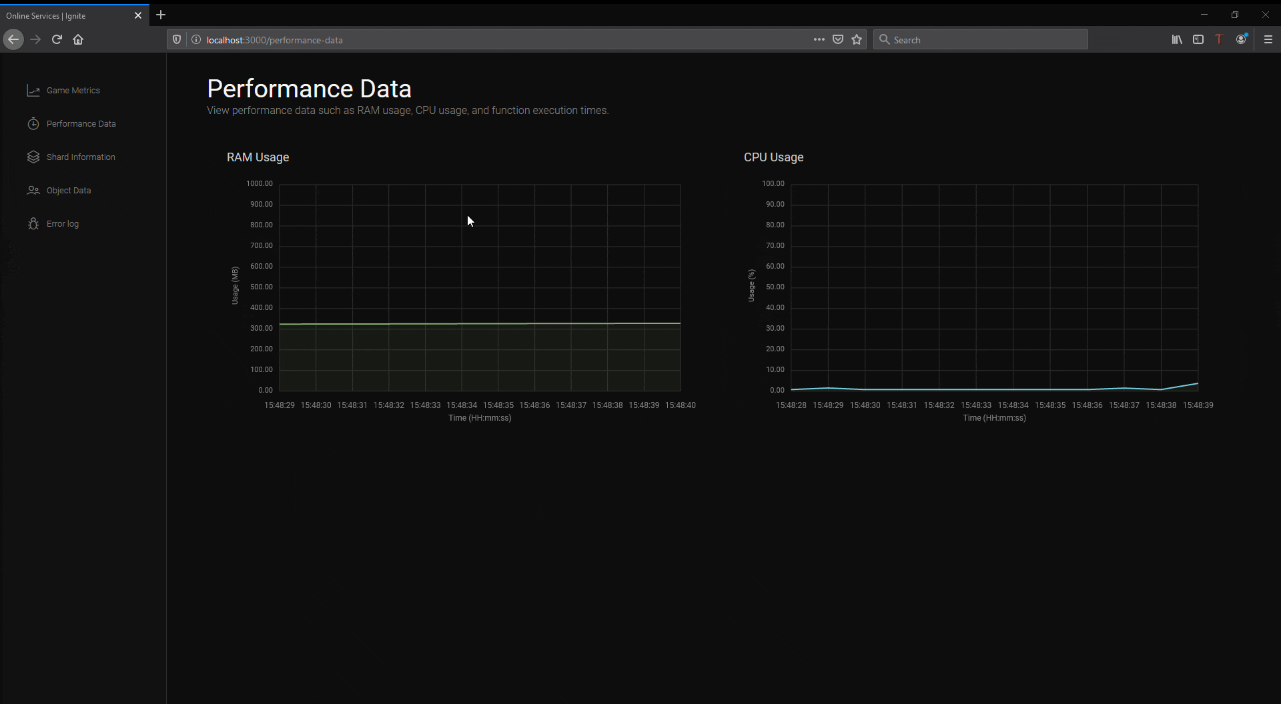Open the Firefox hamburger menu
1281x704 pixels.
pyautogui.click(x=1268, y=39)
